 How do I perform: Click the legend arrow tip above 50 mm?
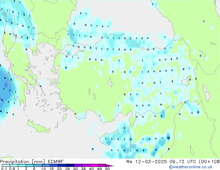click(x=110, y=165)
